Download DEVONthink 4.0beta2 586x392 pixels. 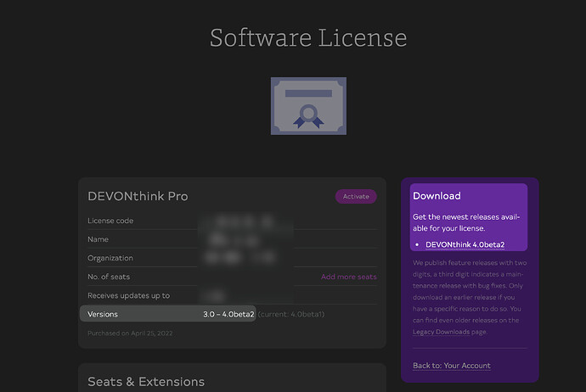465,244
